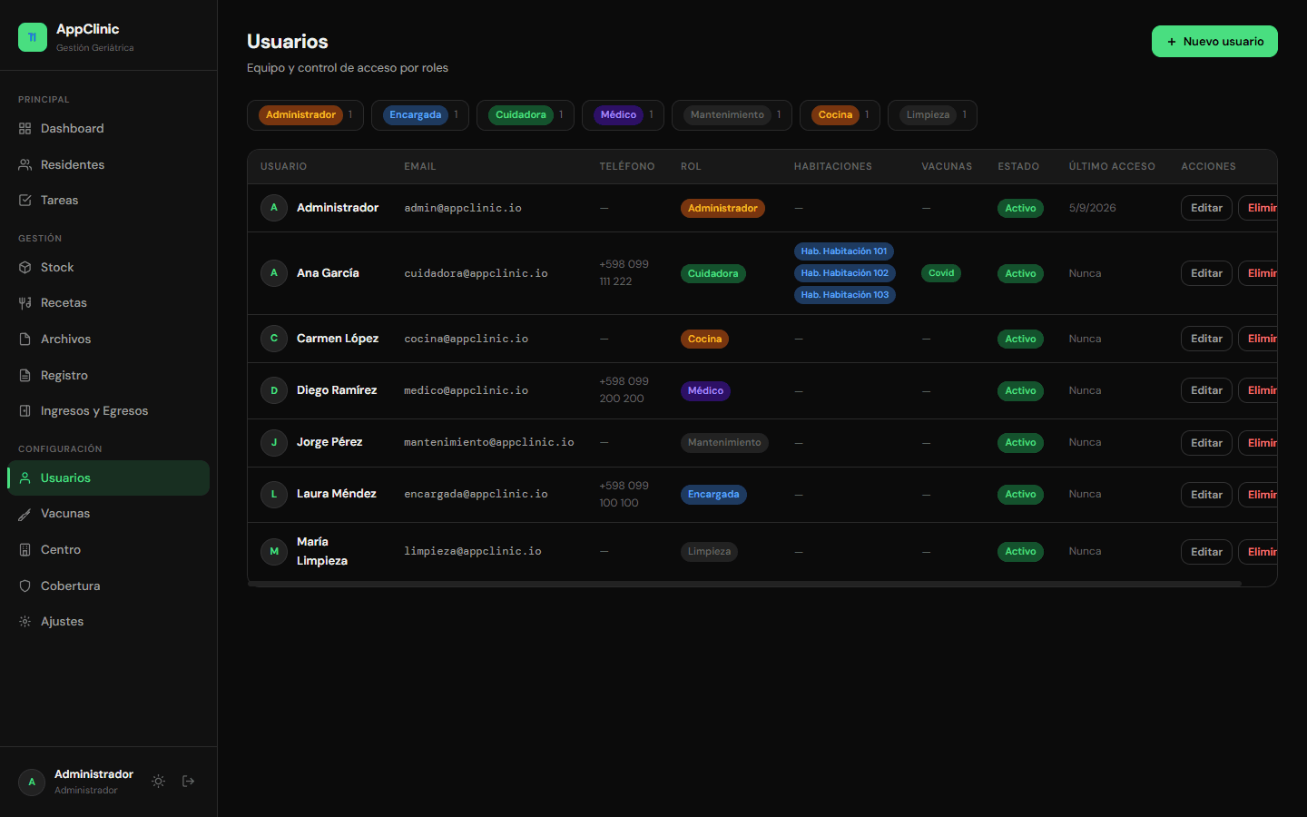The image size is (1307, 817).
Task: Click the Hab. Habitación 102 badge
Action: pyautogui.click(x=844, y=273)
